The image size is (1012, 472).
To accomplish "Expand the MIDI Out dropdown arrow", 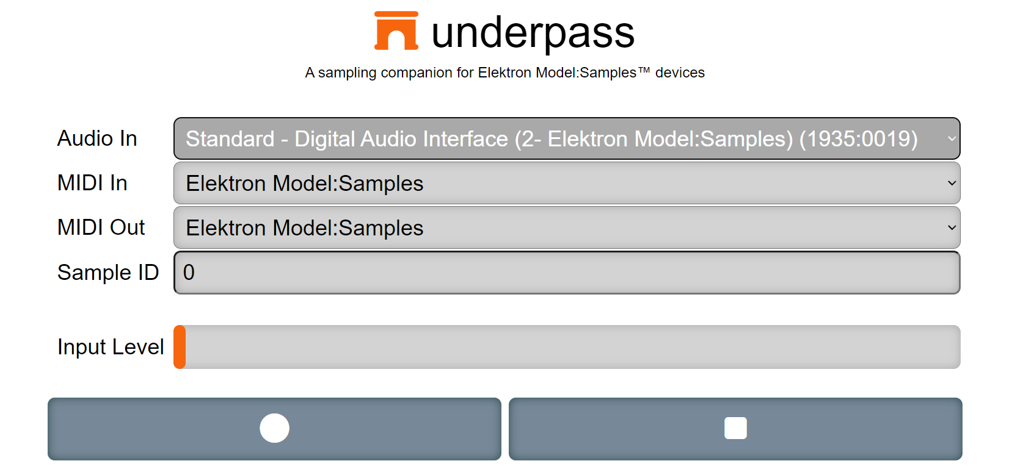I will [952, 227].
